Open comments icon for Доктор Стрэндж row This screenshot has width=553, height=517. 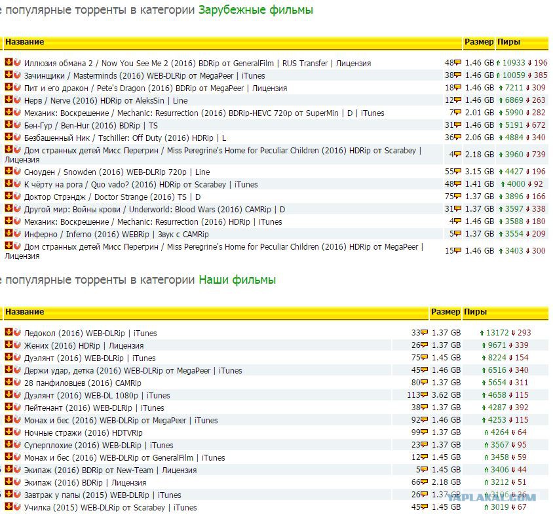click(458, 196)
